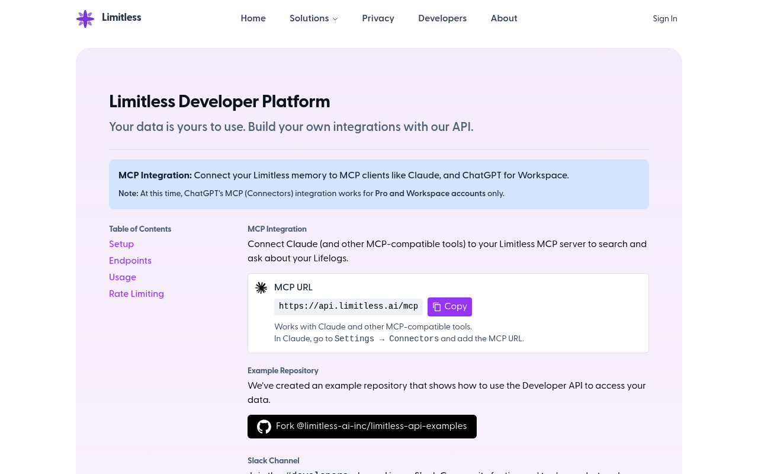Open the Developers nav item
Screen dimensions: 758x474
click(x=442, y=18)
